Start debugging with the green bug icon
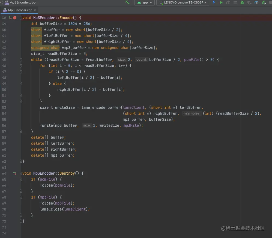The image size is (272, 238). click(x=242, y=2)
